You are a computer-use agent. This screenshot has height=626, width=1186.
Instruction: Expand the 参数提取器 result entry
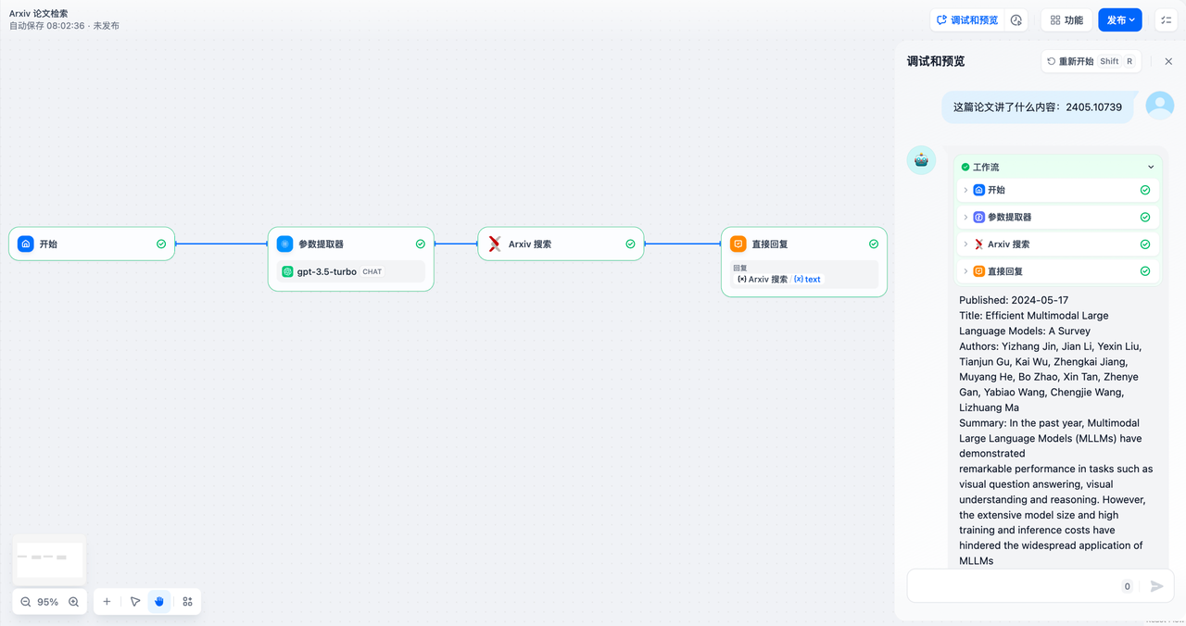tap(1057, 216)
